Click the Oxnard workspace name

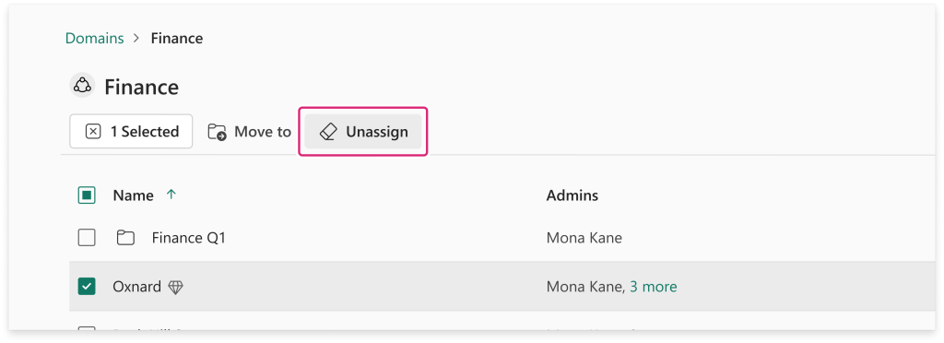(136, 287)
